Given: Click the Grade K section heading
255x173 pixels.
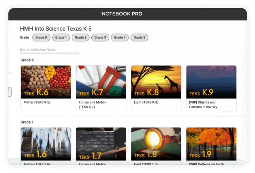Looking at the screenshot, I should click(x=27, y=60).
